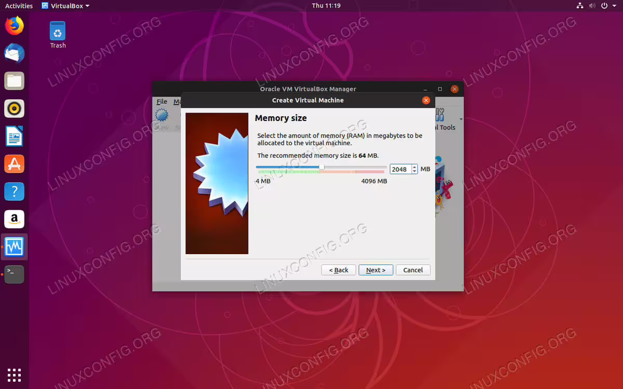Open the File menu in VirtualBox Manager
This screenshot has width=623, height=389.
pos(162,102)
